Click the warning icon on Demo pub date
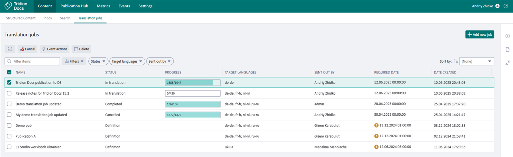The image size is (513, 157). coord(376,125)
